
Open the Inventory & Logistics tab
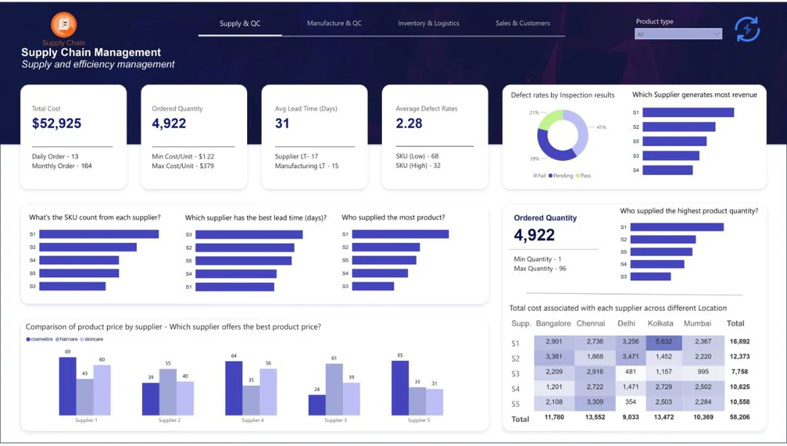click(428, 23)
